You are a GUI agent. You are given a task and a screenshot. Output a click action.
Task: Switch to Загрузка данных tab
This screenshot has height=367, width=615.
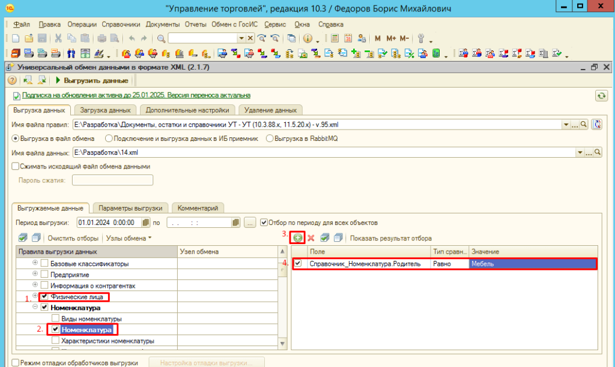(105, 110)
